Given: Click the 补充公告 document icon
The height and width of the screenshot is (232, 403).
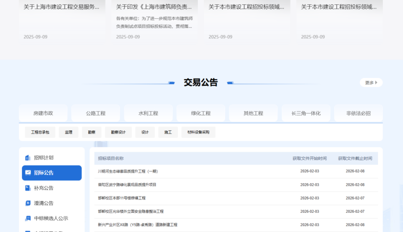Looking at the screenshot, I should pos(28,188).
